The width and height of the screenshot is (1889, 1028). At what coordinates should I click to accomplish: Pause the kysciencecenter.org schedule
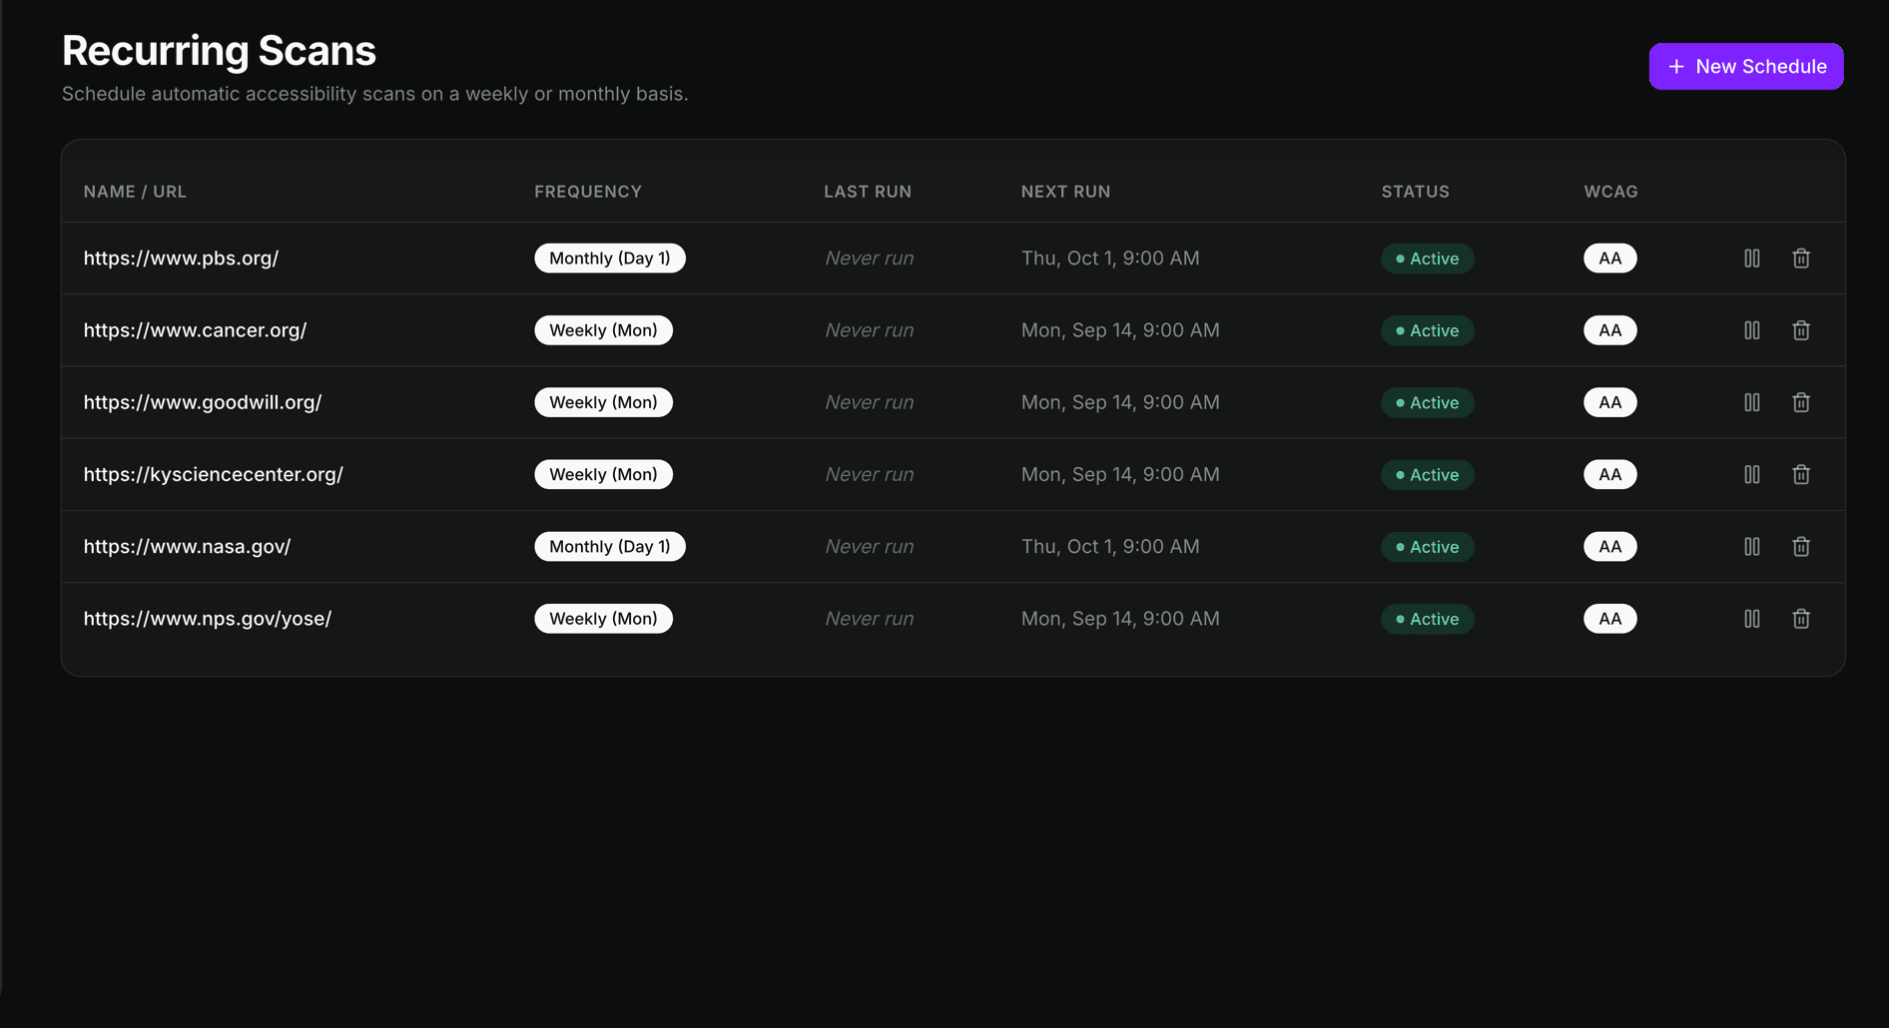tap(1752, 474)
